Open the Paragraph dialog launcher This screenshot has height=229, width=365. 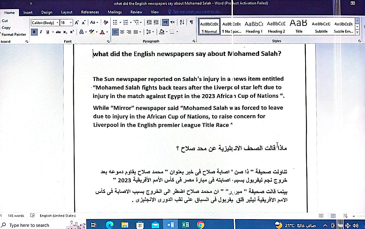pos(194,41)
